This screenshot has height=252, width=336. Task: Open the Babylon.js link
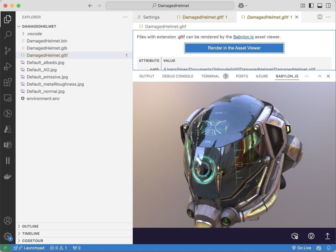[243, 37]
